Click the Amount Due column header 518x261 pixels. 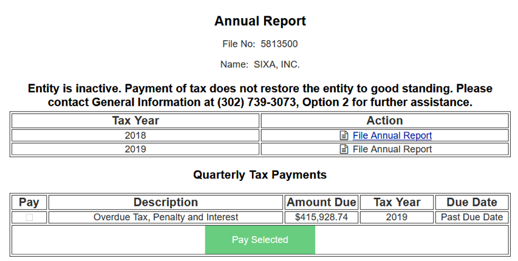[x=321, y=202]
